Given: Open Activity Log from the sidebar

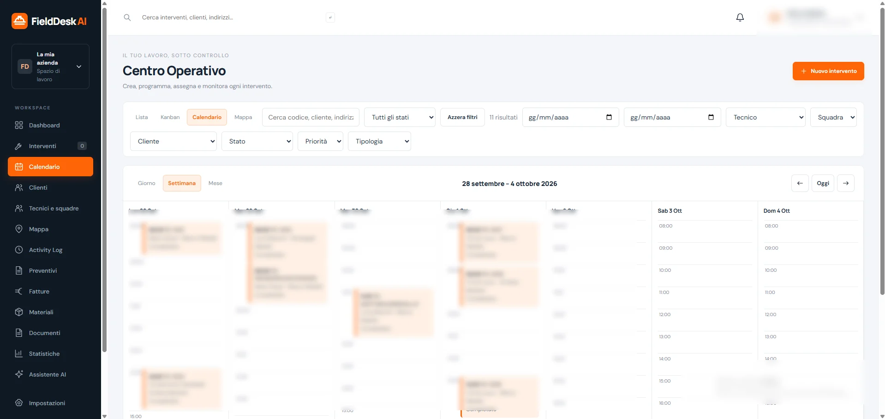Looking at the screenshot, I should pos(50,250).
